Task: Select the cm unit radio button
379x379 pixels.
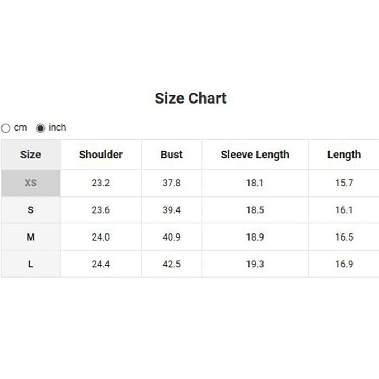Action: click(6, 128)
